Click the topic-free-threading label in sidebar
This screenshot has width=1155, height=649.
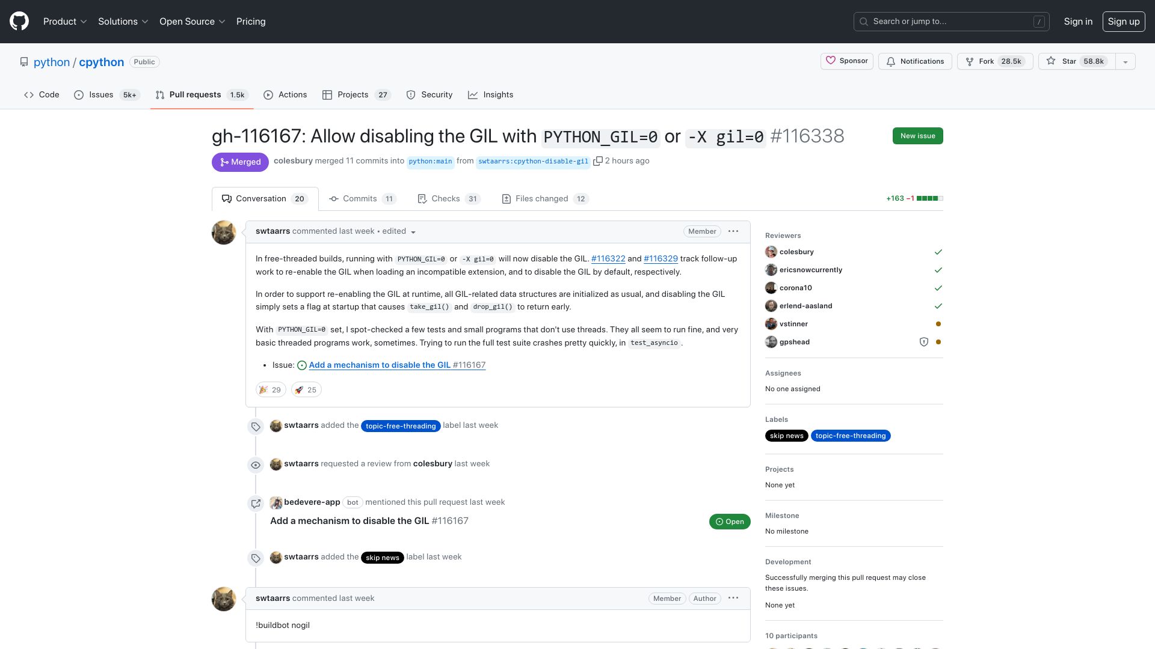[x=851, y=436]
